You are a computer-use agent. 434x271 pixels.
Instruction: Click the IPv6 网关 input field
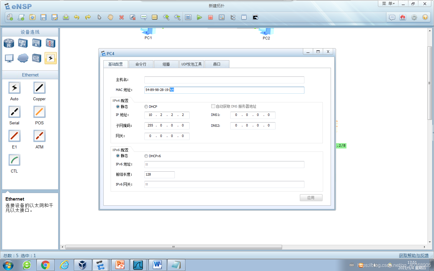click(224, 184)
